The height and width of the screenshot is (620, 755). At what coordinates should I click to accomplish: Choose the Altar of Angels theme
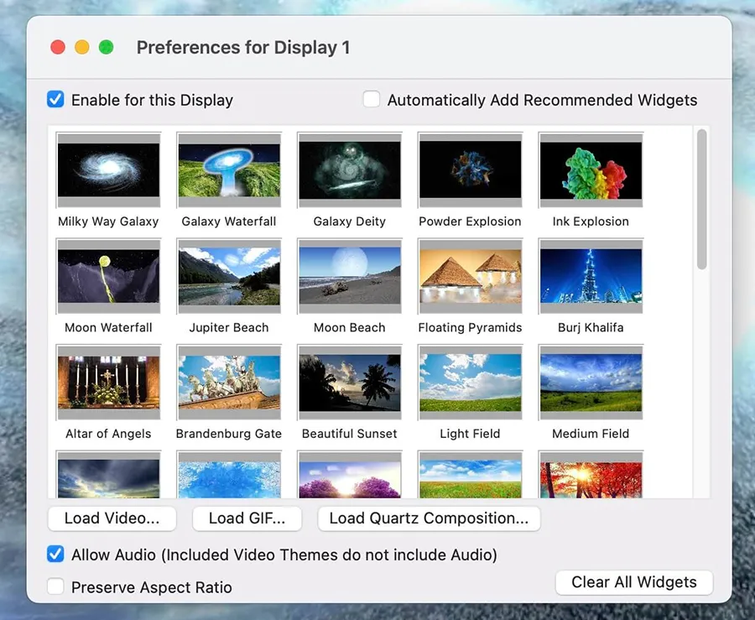point(108,383)
